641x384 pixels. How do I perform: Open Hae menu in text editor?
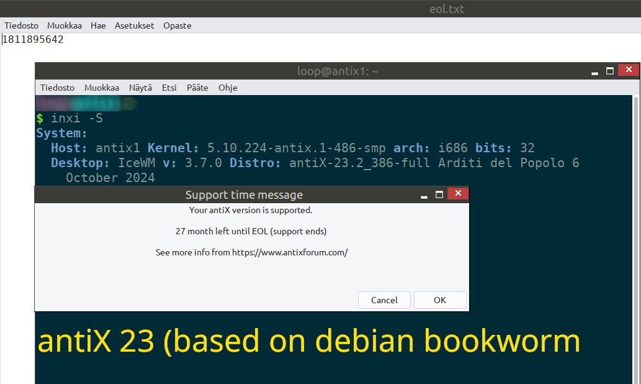[x=98, y=25]
